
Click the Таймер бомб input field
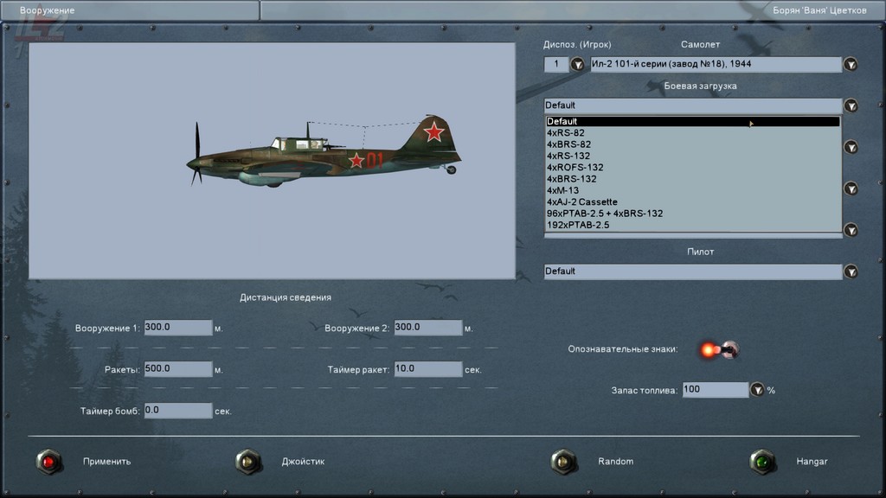(x=177, y=411)
